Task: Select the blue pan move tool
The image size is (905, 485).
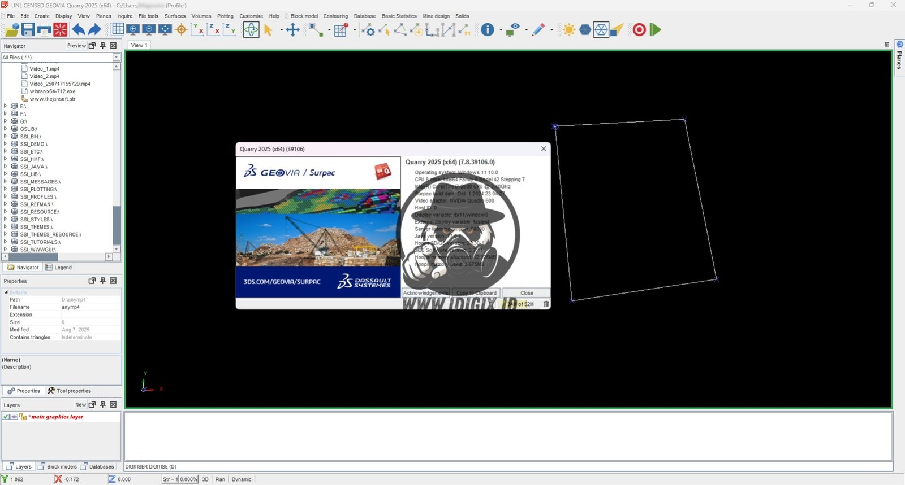Action: [x=292, y=30]
